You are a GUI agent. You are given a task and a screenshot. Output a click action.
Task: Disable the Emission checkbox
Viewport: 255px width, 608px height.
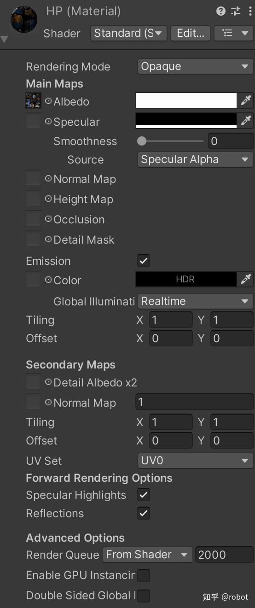pos(144,261)
